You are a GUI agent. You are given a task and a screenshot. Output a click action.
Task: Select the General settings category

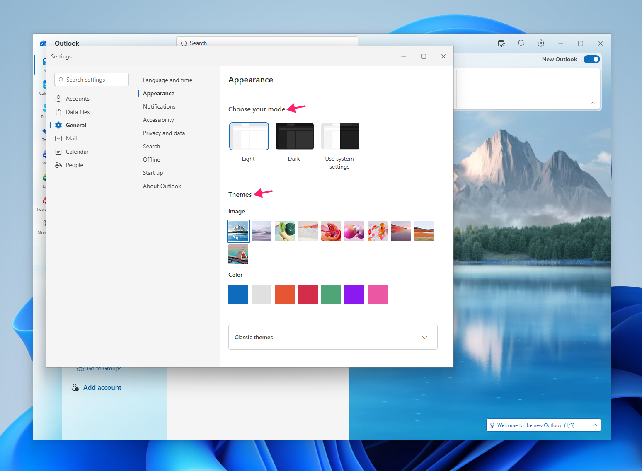pyautogui.click(x=76, y=125)
